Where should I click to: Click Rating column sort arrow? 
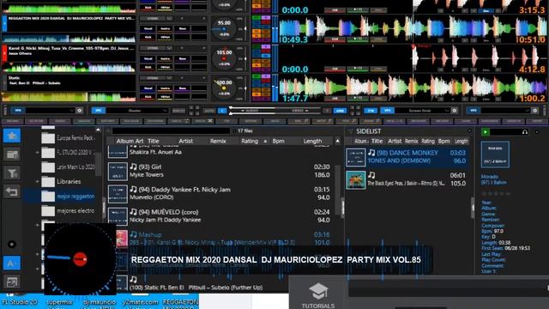(265, 141)
